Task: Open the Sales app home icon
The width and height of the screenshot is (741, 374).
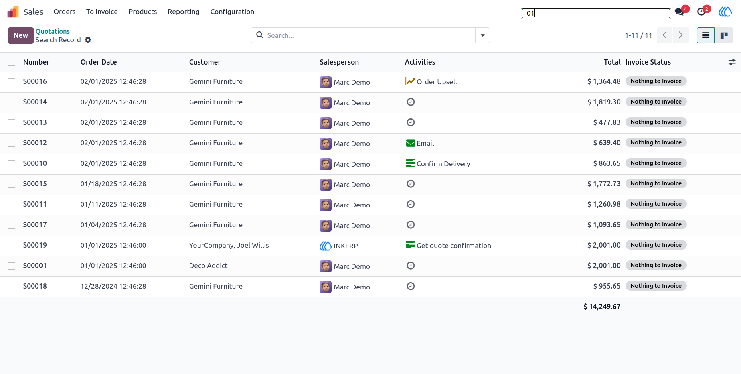Action: tap(13, 12)
